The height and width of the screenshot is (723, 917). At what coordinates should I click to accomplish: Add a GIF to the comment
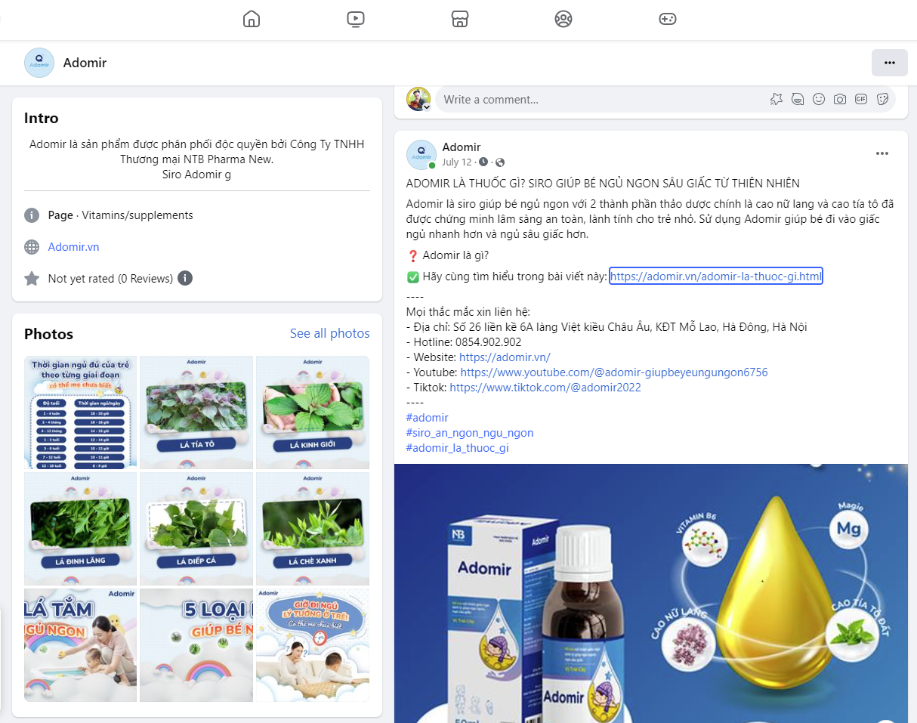[x=860, y=99]
